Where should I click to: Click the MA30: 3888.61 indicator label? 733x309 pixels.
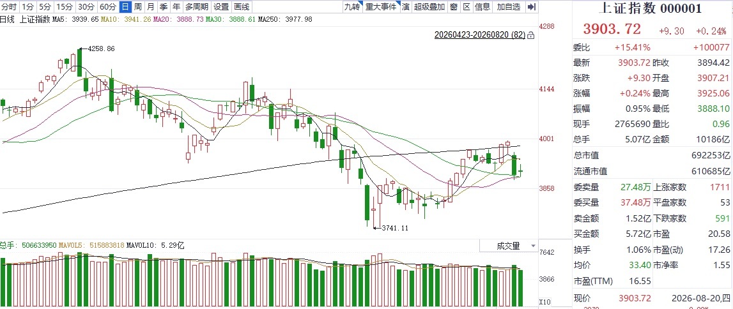231,19
